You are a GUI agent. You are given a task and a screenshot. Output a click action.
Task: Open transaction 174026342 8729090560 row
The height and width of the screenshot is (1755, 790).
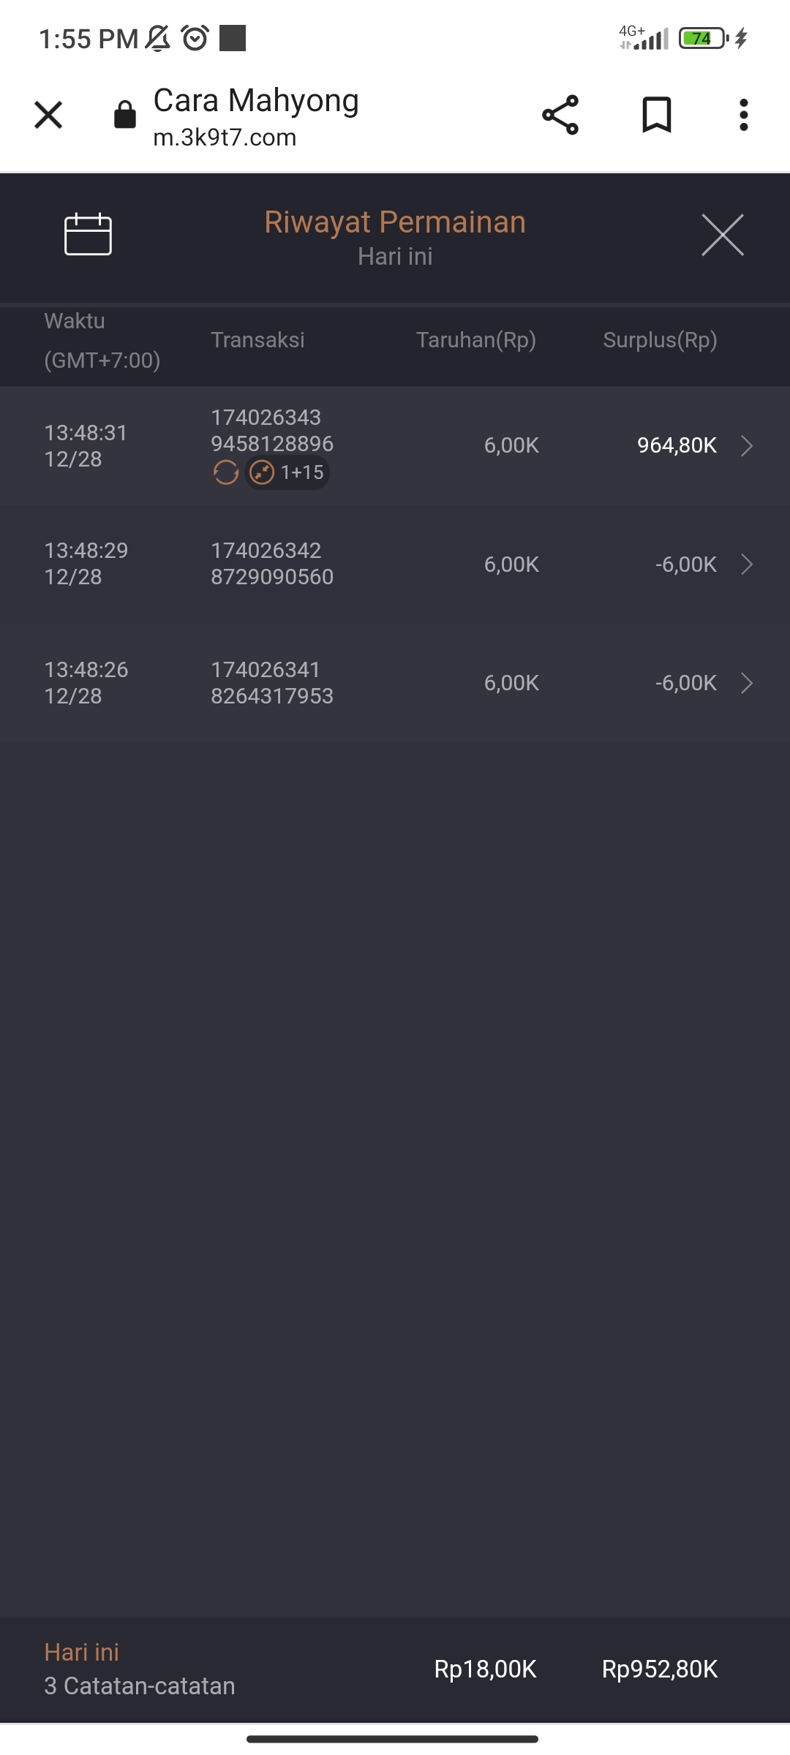coord(272,564)
